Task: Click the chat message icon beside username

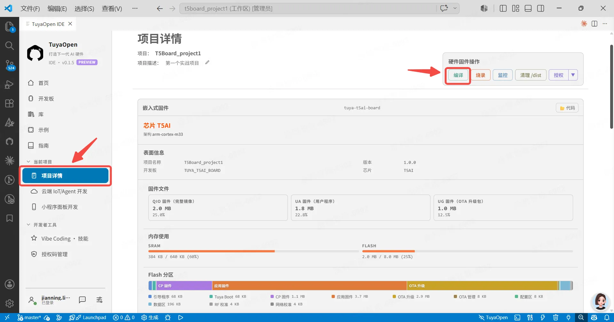Action: (82, 300)
